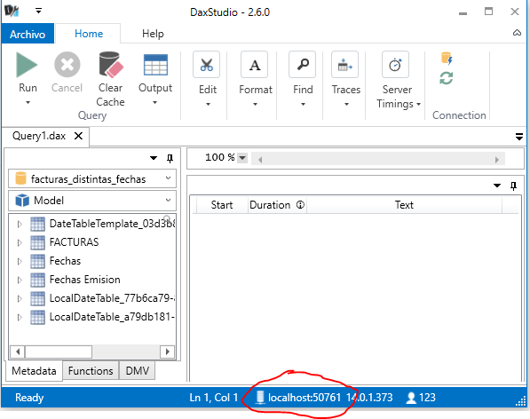Switch to the Metadata tab

34,371
